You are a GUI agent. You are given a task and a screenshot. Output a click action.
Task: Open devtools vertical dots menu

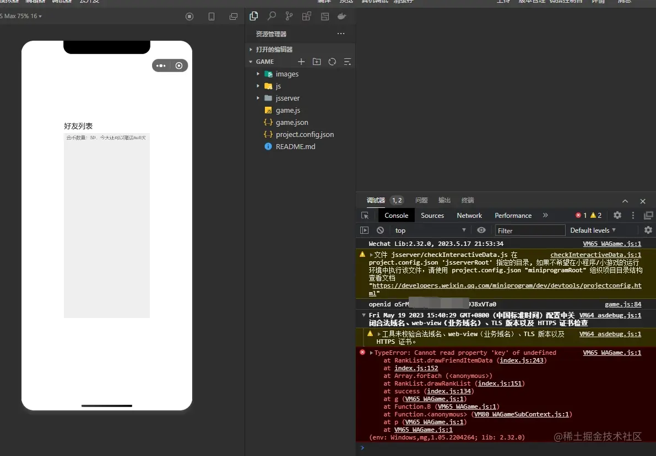point(633,215)
